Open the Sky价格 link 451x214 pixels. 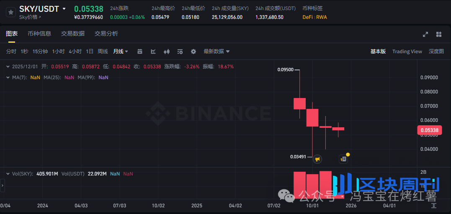tap(30, 17)
